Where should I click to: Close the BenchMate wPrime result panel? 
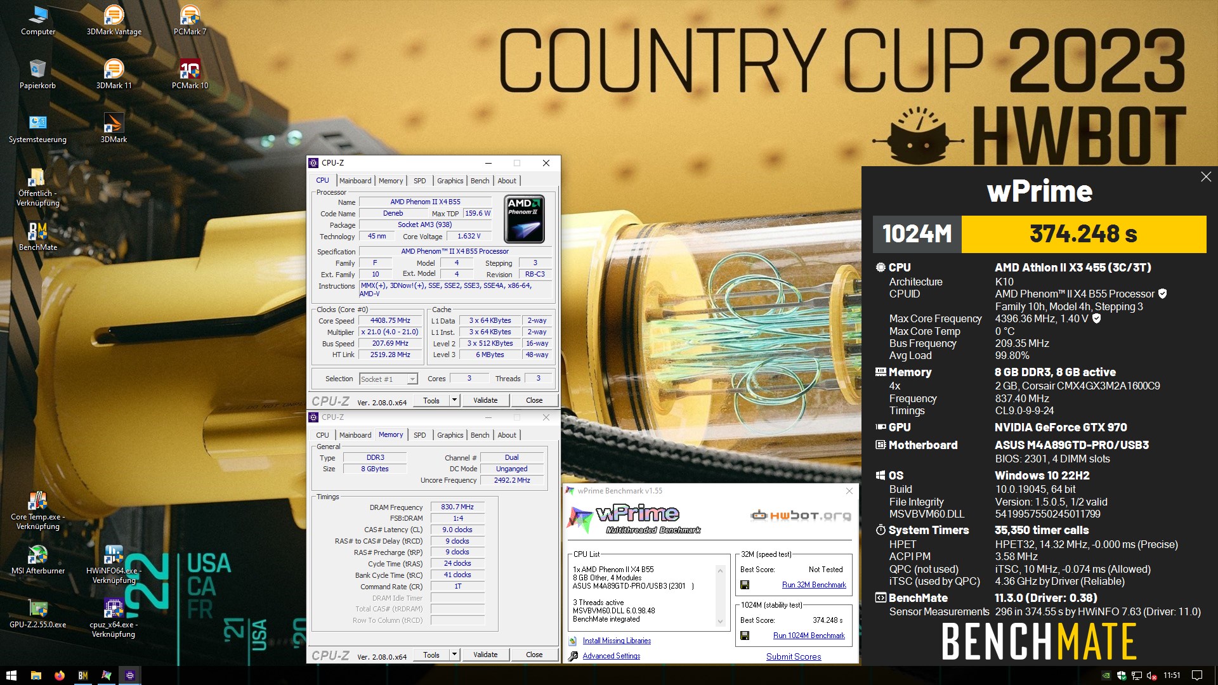pyautogui.click(x=1206, y=177)
